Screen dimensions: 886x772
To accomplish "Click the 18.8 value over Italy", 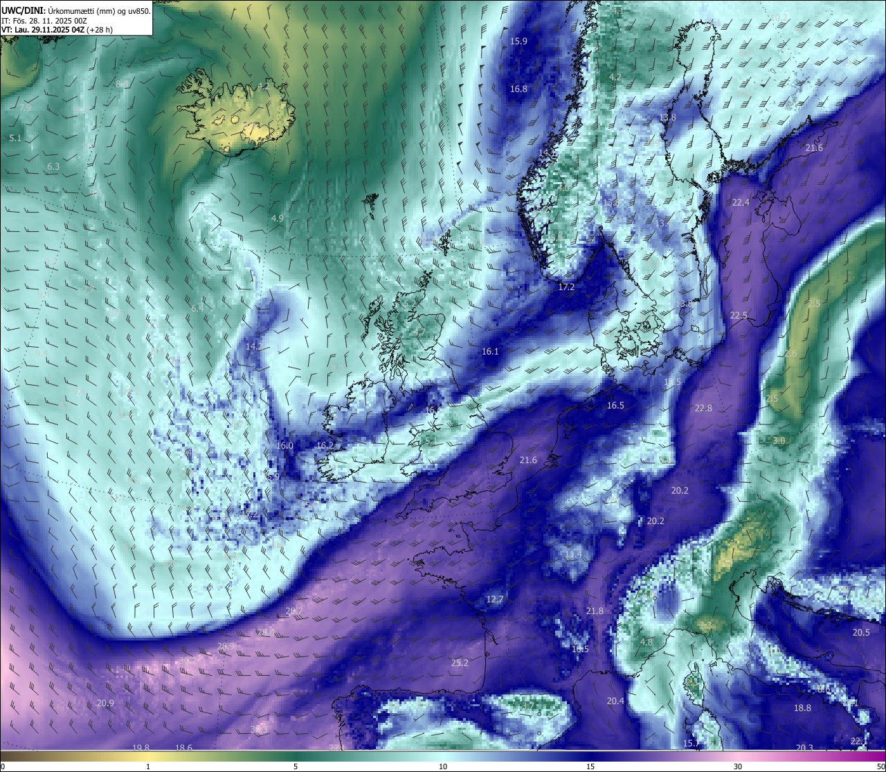I will pyautogui.click(x=802, y=708).
